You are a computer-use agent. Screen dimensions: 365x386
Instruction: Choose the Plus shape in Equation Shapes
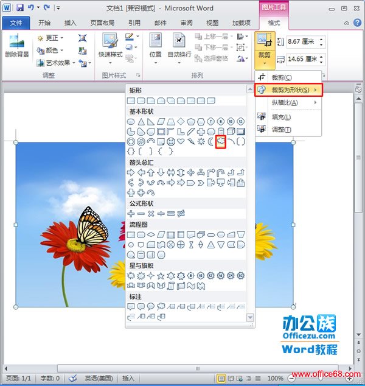pos(131,214)
